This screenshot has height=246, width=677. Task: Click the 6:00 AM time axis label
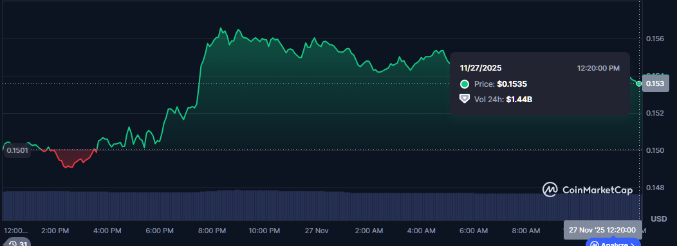pyautogui.click(x=474, y=231)
